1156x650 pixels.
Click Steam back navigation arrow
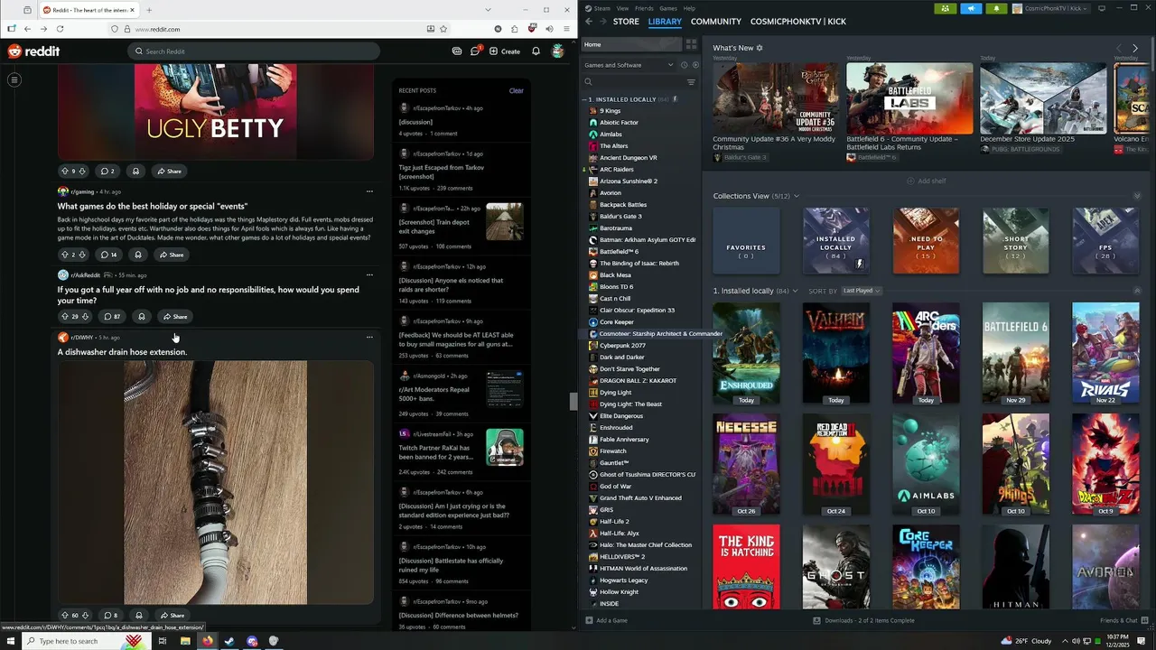click(589, 22)
